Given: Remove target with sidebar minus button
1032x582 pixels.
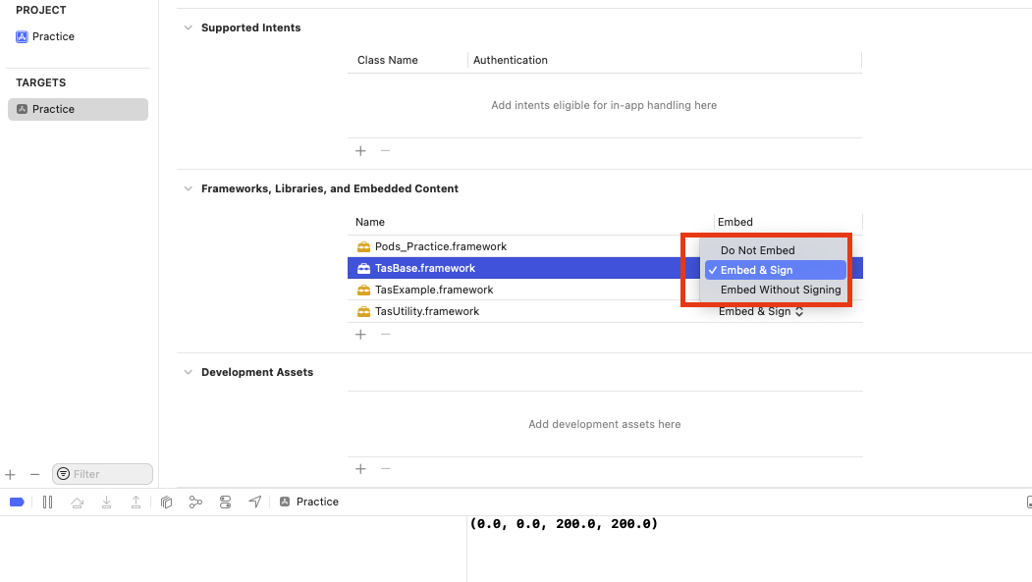Looking at the screenshot, I should tap(35, 475).
